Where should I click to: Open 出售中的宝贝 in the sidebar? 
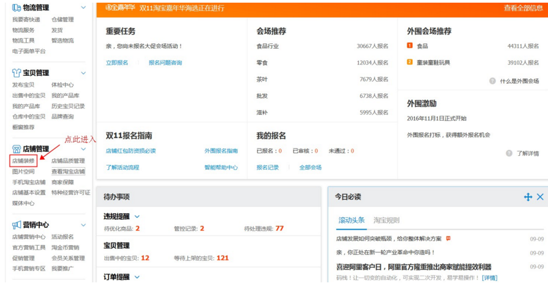[29, 95]
